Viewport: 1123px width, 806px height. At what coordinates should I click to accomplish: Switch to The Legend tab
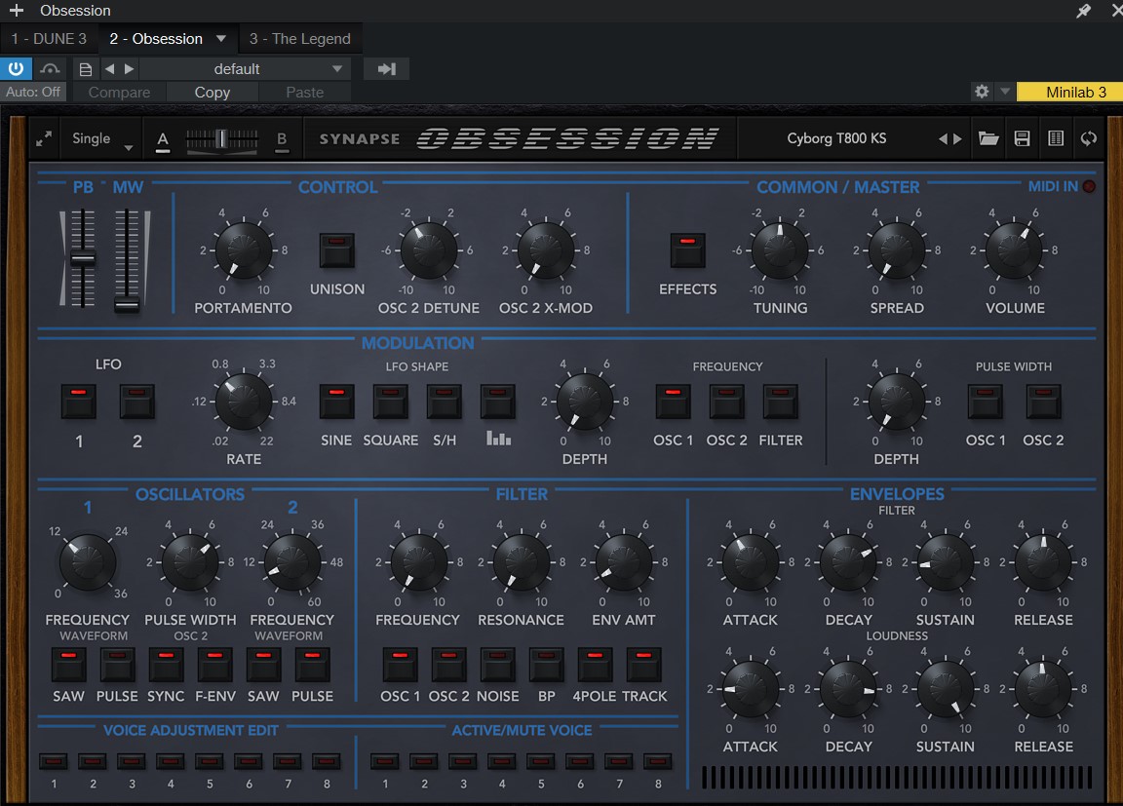(x=300, y=39)
